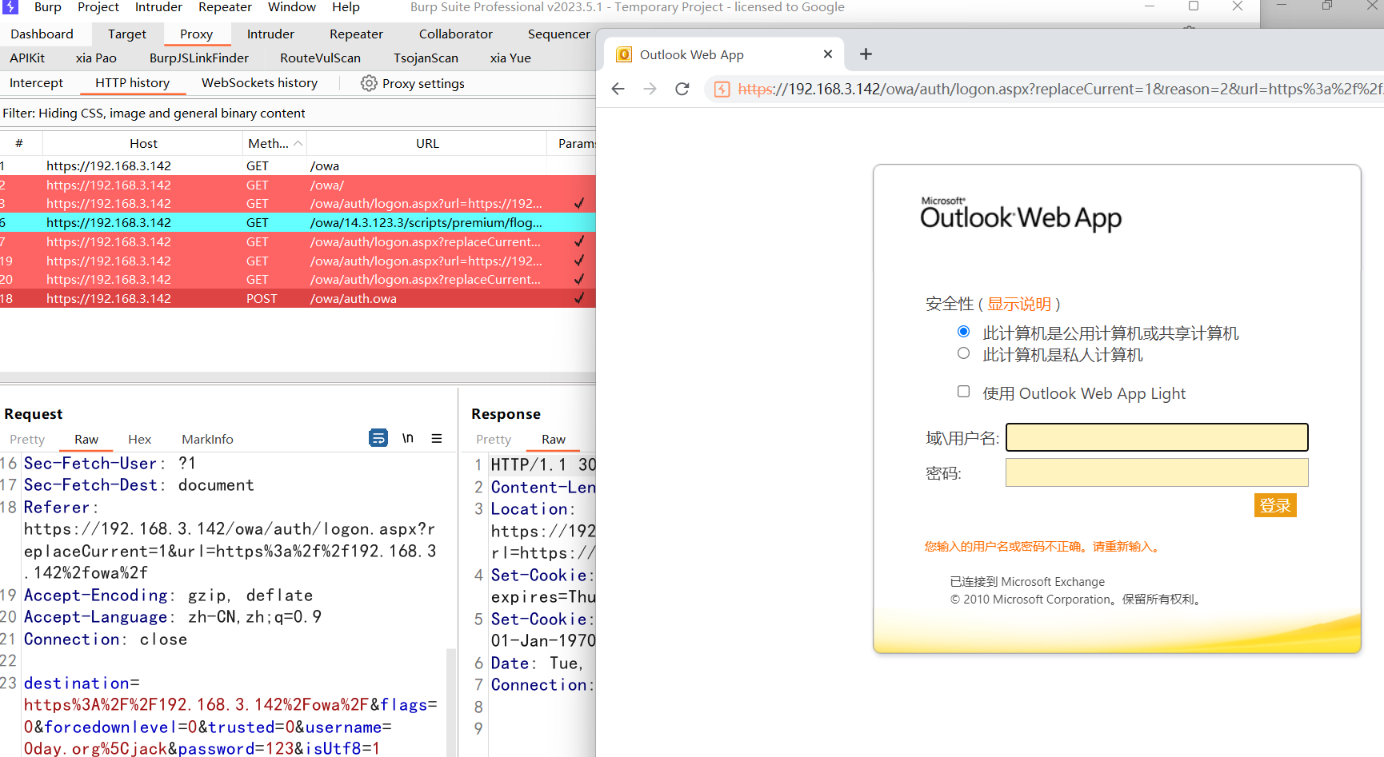This screenshot has width=1384, height=757.
Task: Select the GET /owa/ request row
Action: pyautogui.click(x=298, y=185)
